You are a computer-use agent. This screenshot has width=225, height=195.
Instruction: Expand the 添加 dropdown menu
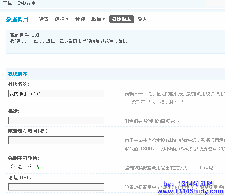(x=98, y=19)
